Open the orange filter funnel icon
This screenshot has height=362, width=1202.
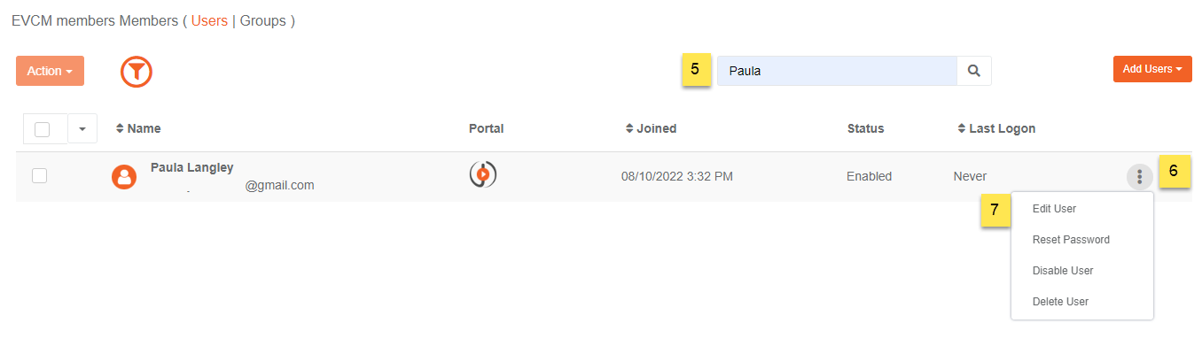coord(137,71)
